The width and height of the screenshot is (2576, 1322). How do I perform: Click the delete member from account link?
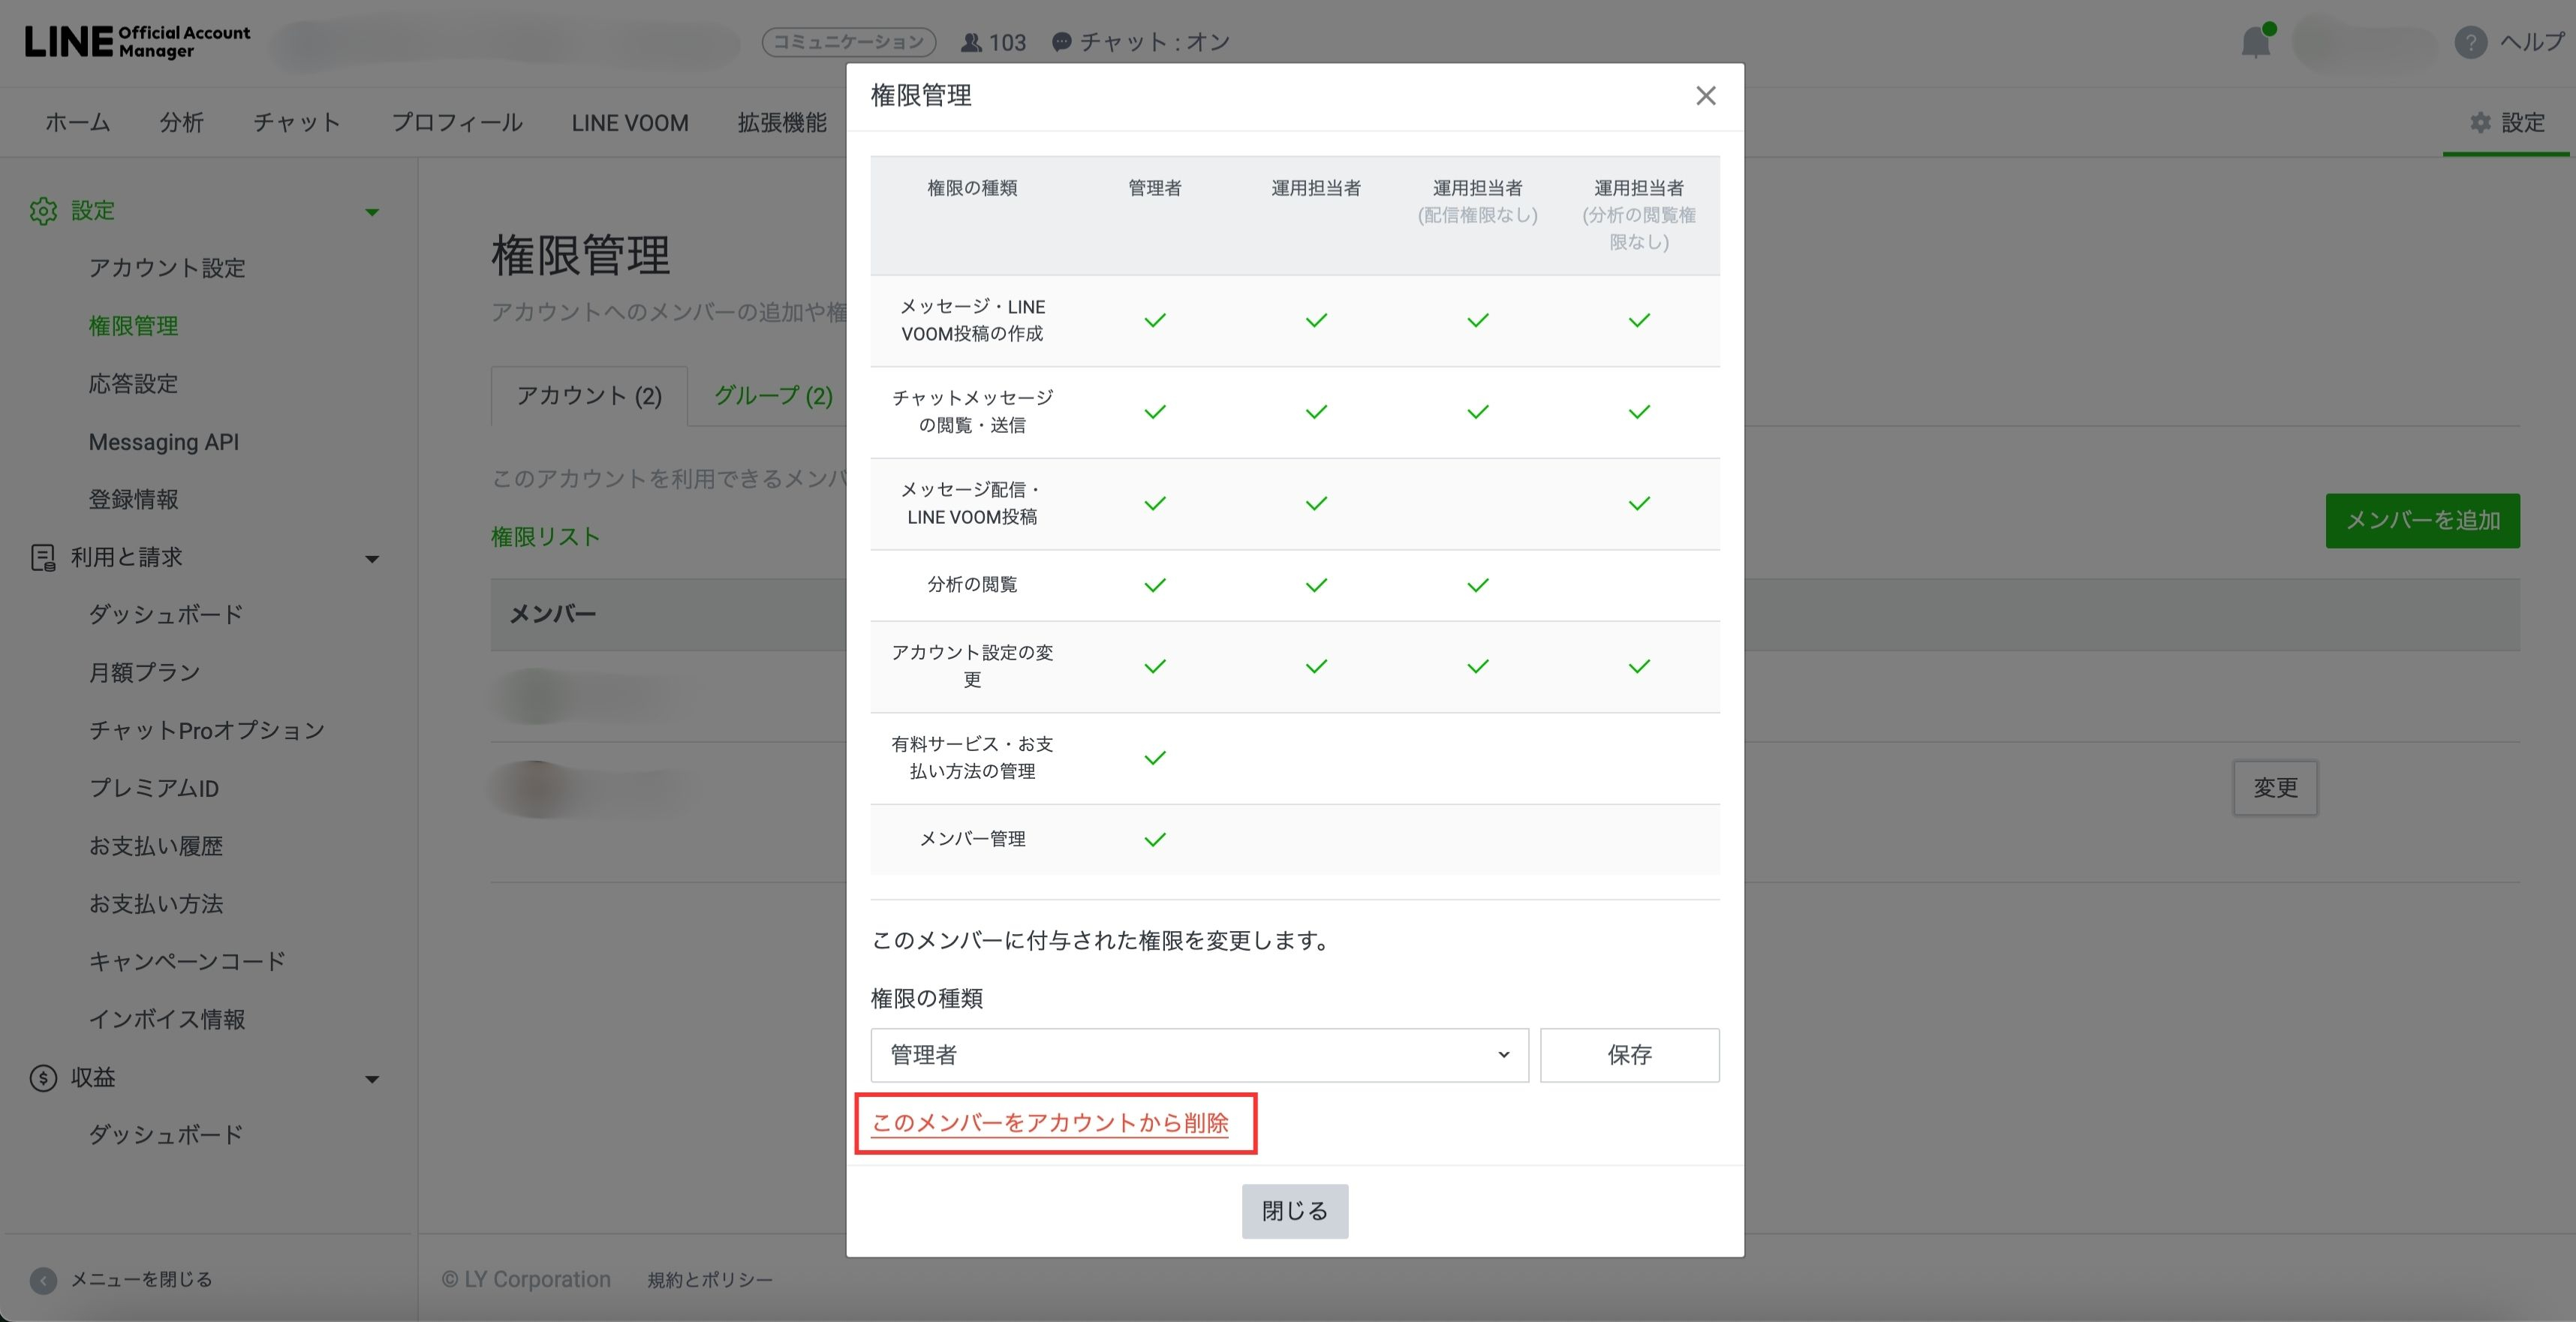coord(1050,1123)
